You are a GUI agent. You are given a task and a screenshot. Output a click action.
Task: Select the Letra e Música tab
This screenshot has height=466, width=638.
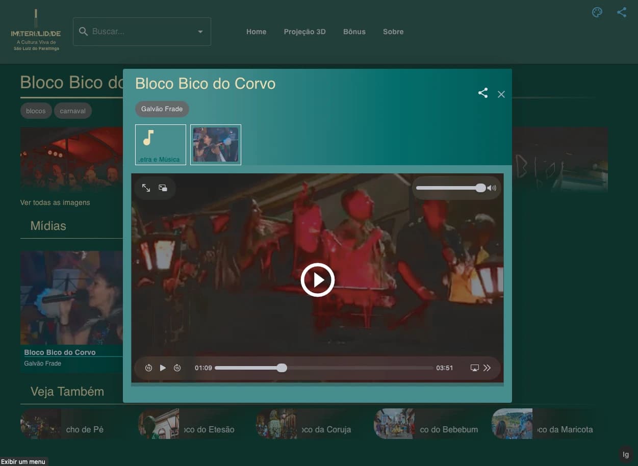(x=161, y=145)
